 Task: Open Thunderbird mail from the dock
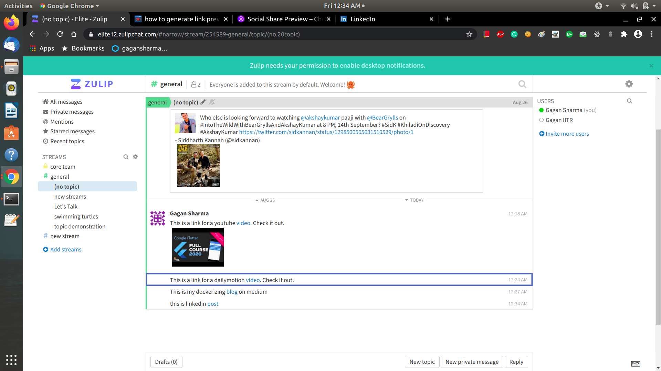[11, 45]
